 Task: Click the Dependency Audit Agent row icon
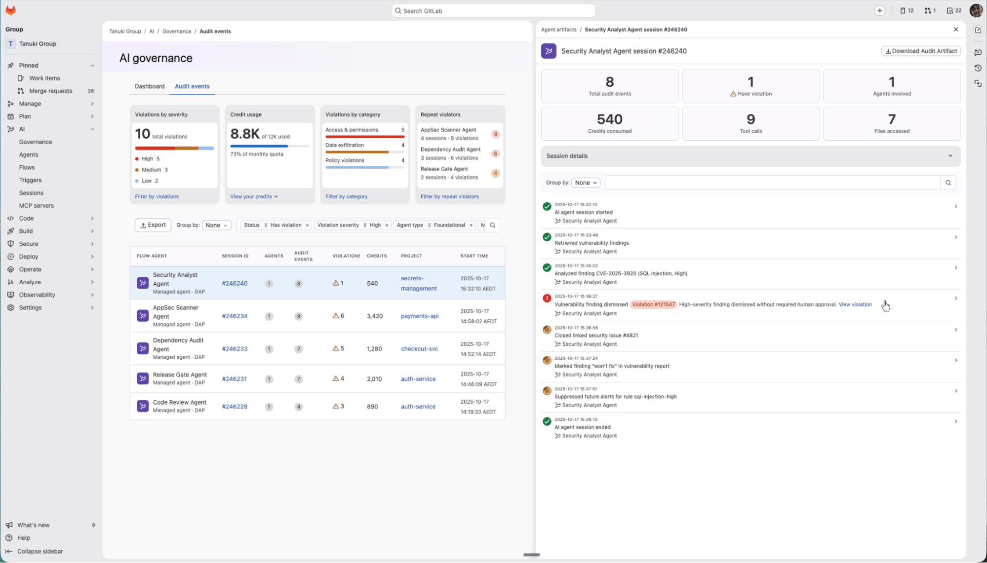[143, 348]
